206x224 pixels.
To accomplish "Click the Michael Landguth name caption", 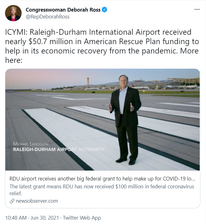I will [31, 144].
